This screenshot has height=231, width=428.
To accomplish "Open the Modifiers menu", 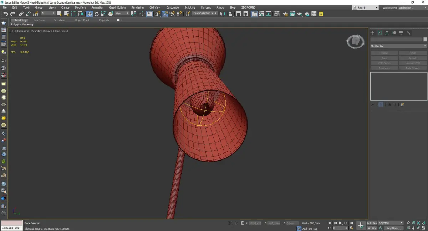I will pyautogui.click(x=80, y=7).
